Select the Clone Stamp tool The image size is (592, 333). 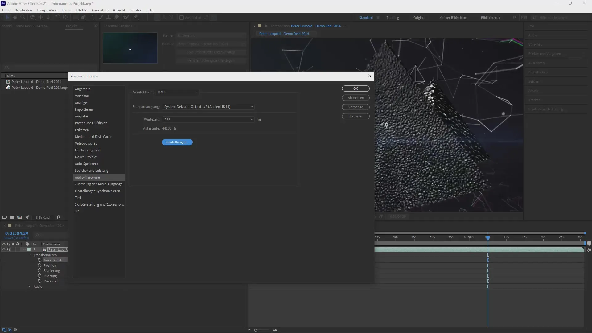(x=109, y=18)
